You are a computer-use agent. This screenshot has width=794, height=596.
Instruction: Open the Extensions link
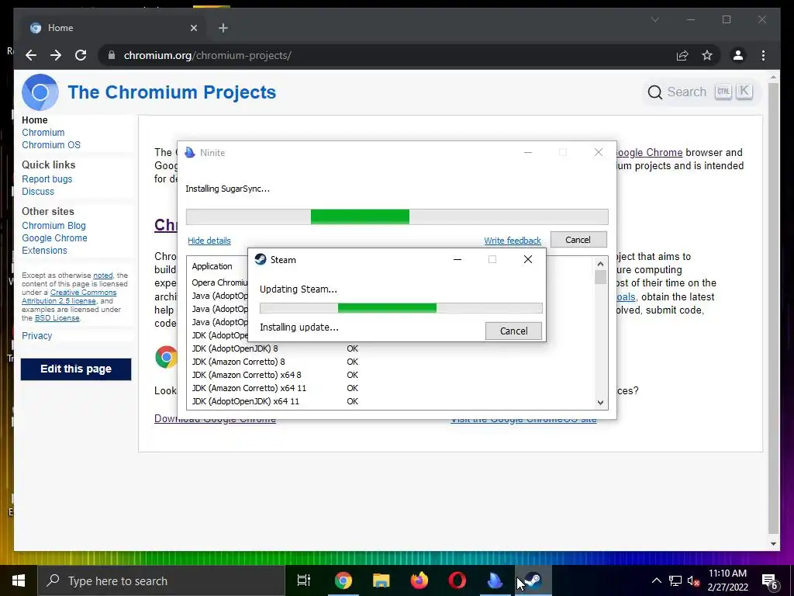tap(44, 251)
